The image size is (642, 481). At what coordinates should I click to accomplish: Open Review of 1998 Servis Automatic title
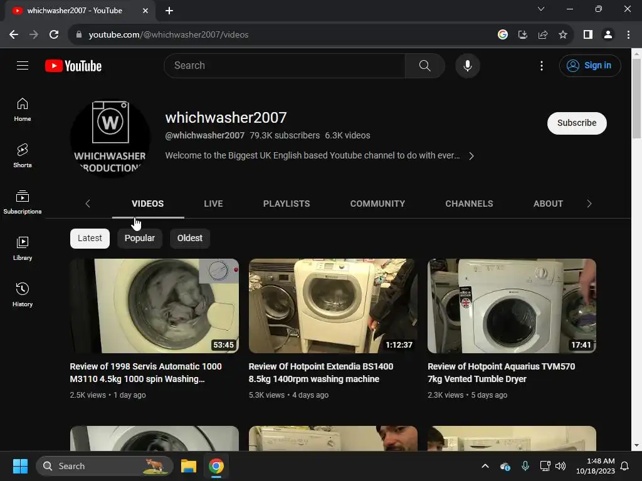coord(145,373)
